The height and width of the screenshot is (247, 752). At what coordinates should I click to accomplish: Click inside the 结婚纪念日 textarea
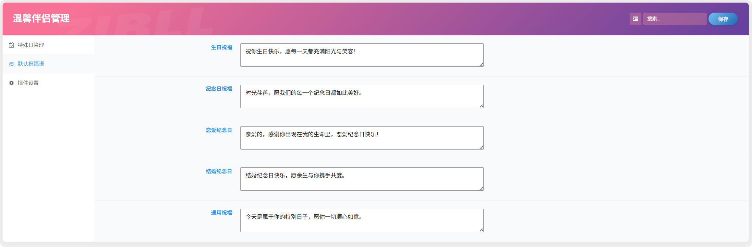click(x=362, y=179)
